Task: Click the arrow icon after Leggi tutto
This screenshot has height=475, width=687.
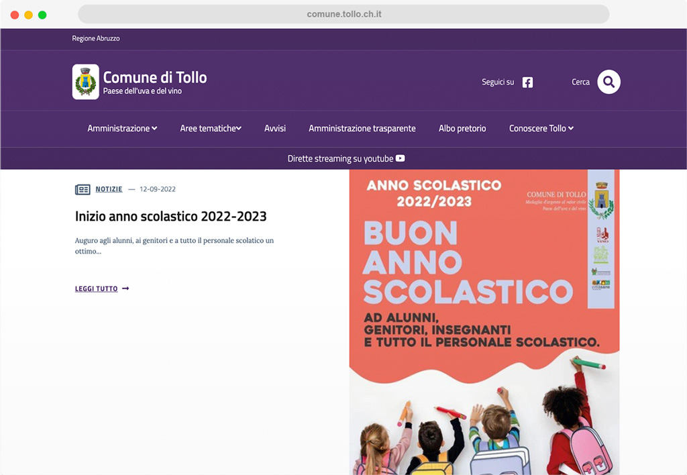Action: click(x=125, y=289)
